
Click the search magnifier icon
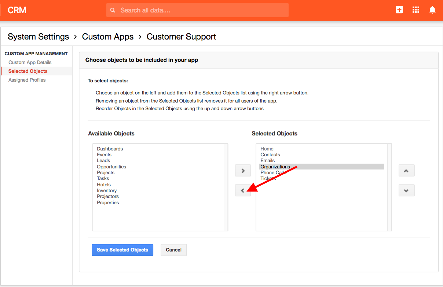[113, 10]
